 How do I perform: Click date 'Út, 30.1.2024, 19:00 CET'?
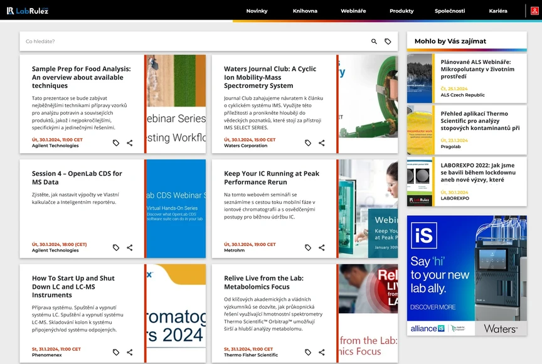click(x=250, y=244)
